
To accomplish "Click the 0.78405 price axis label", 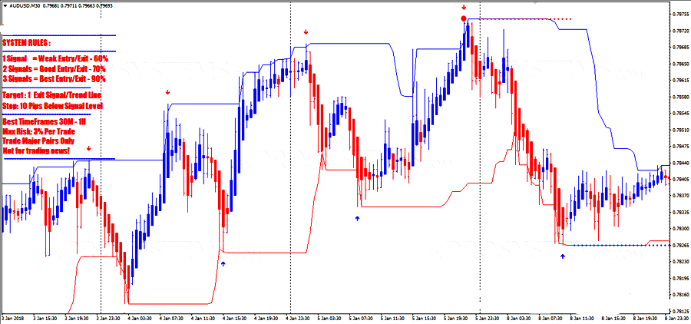I will pos(681,180).
